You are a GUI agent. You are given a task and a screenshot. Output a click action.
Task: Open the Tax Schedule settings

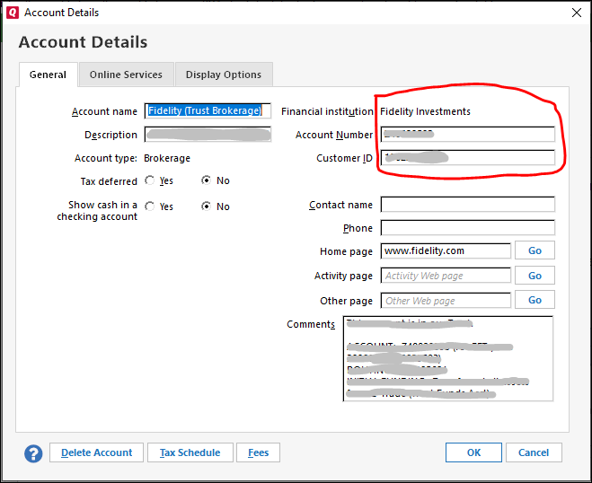190,452
